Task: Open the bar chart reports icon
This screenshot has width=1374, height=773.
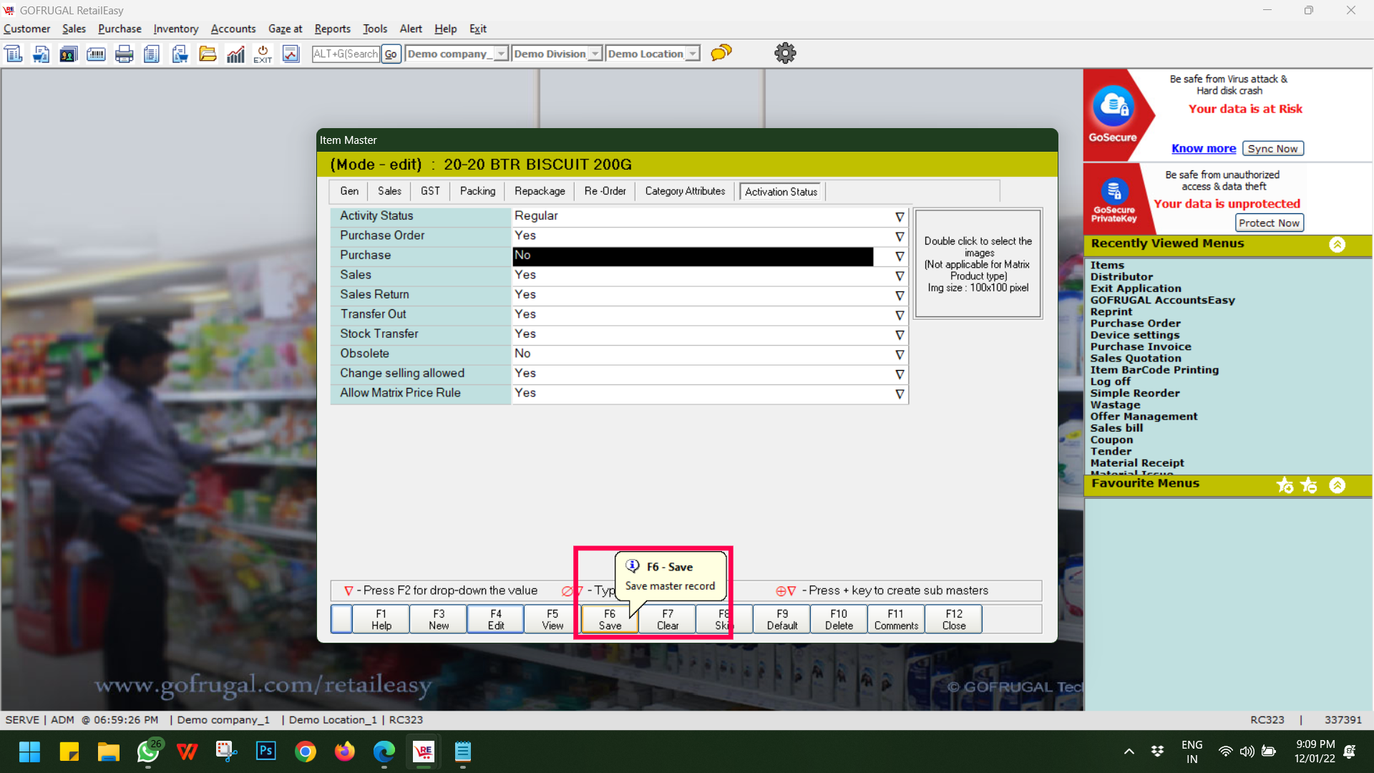Action: [235, 54]
